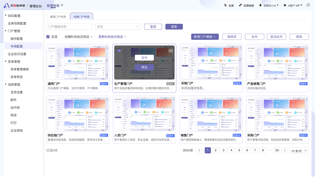The width and height of the screenshot is (315, 177).
Task: Open 企业标识设置 in sidebar
Action: 17,54
